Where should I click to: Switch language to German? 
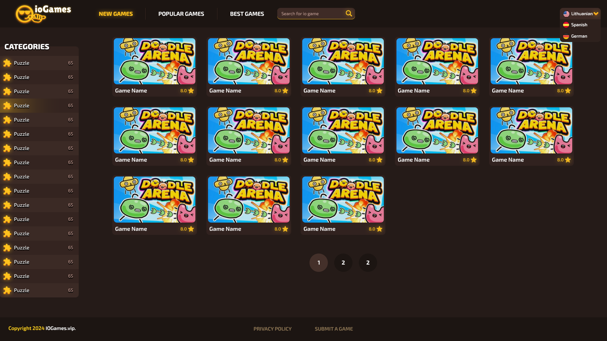[x=579, y=36]
